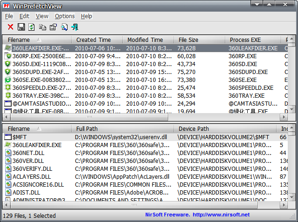Select the ACLAYERS.DLL file entry
This screenshot has height=222, width=298.
pos(32,176)
